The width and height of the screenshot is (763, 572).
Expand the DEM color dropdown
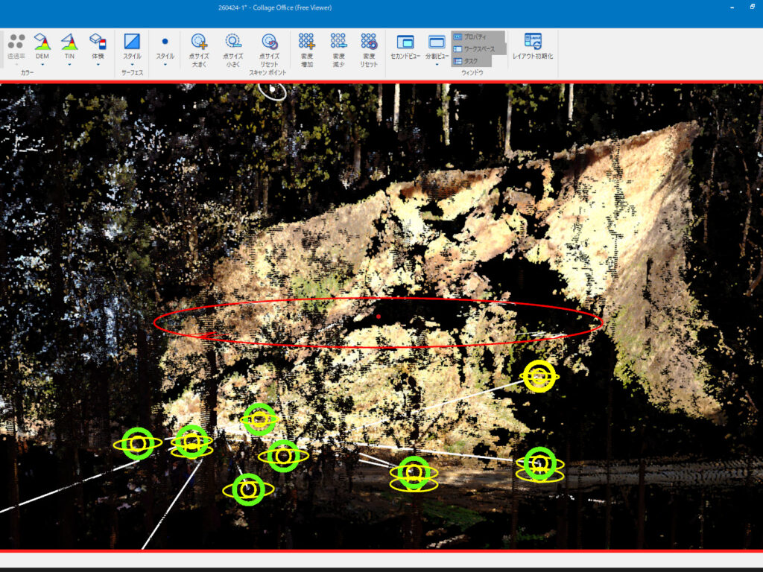pyautogui.click(x=42, y=65)
